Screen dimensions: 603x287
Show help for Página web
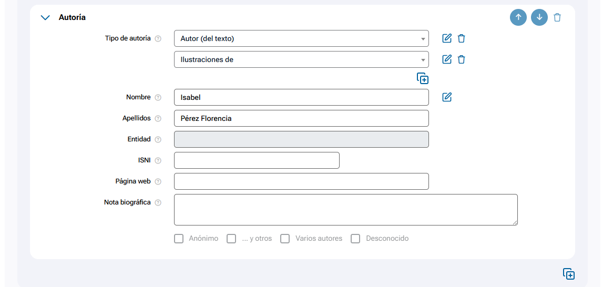point(158,181)
